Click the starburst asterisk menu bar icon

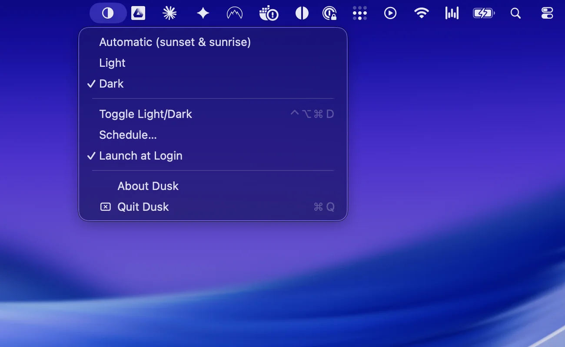click(169, 13)
